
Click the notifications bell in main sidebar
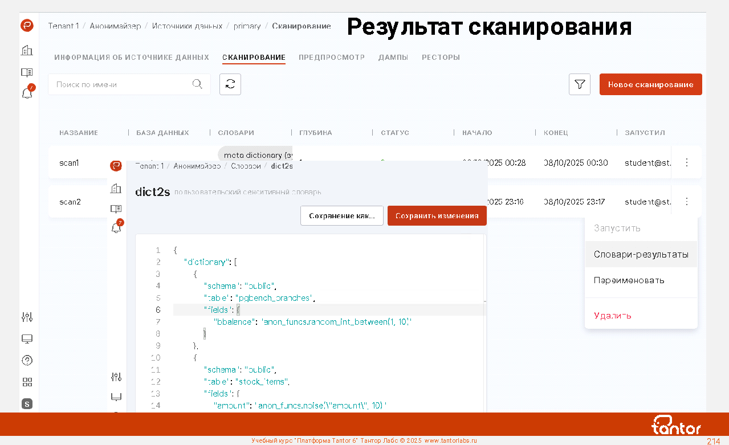pyautogui.click(x=27, y=93)
